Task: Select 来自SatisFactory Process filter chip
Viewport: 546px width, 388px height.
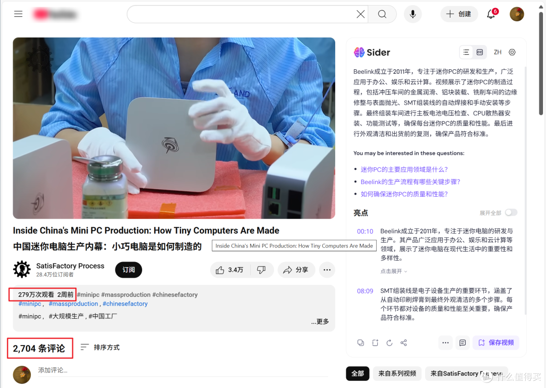Action: 467,373
